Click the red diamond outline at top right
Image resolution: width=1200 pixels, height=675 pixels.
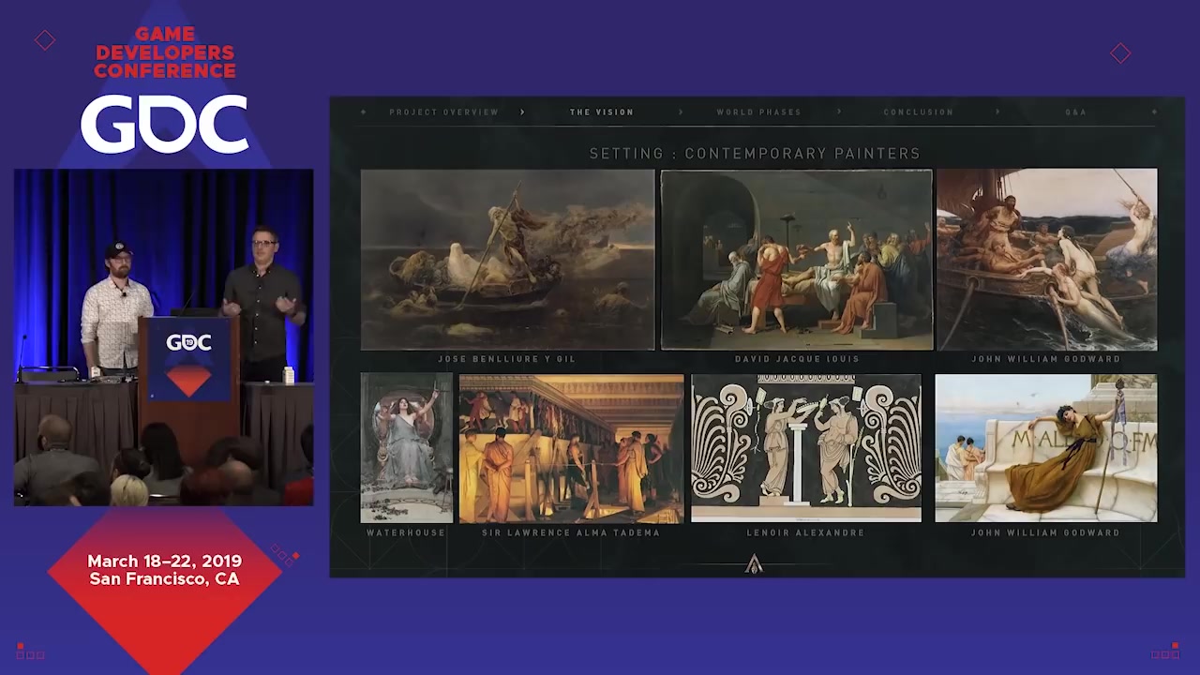click(1120, 52)
